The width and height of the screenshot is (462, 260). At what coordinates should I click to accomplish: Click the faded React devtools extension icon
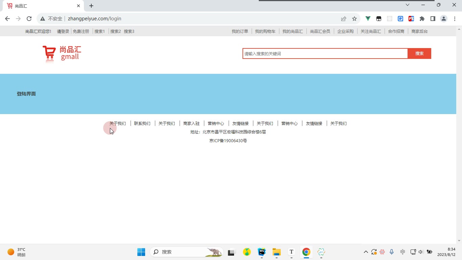pos(390,19)
